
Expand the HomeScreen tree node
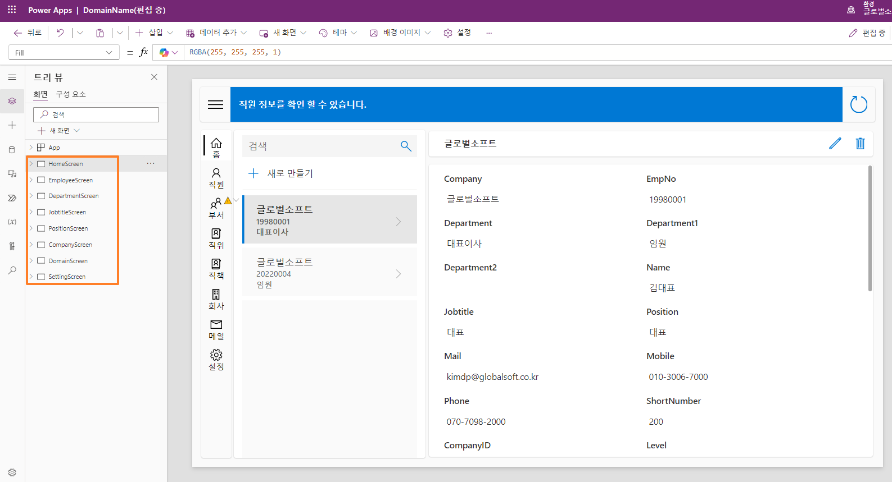31,164
